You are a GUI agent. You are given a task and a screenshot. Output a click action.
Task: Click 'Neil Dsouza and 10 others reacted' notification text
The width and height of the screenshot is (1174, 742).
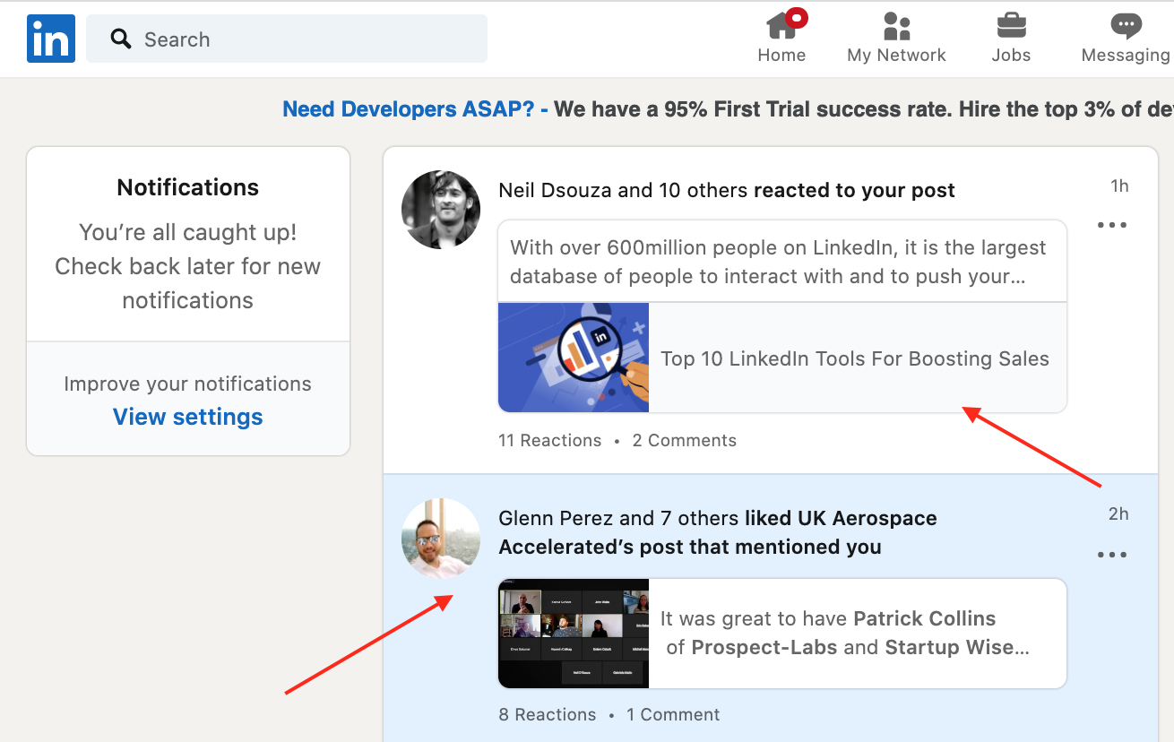point(727,190)
